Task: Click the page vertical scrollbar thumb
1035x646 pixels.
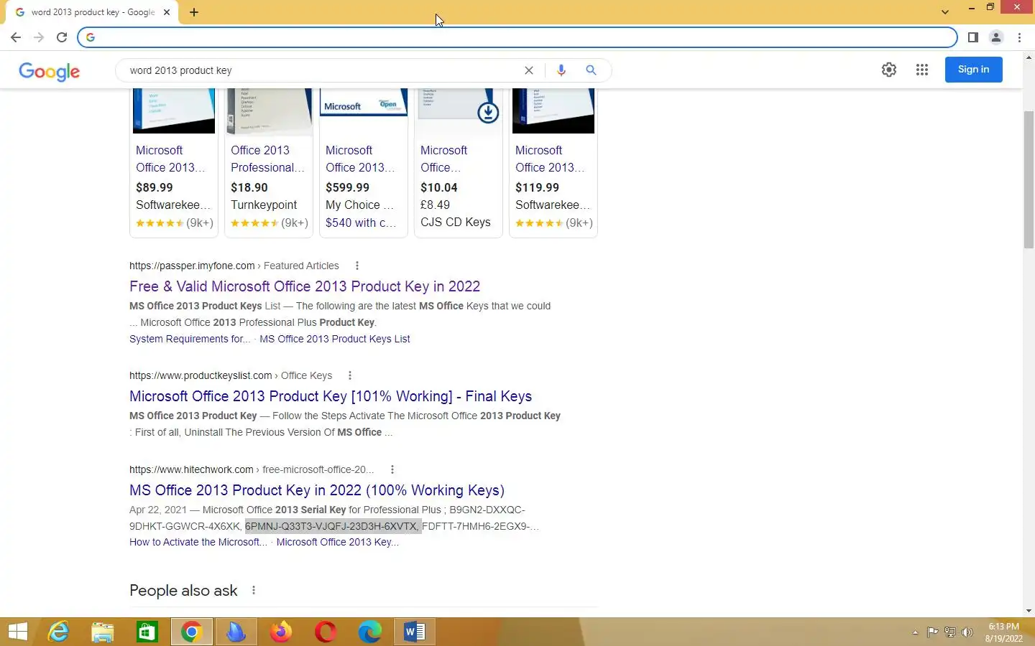Action: 1029,180
